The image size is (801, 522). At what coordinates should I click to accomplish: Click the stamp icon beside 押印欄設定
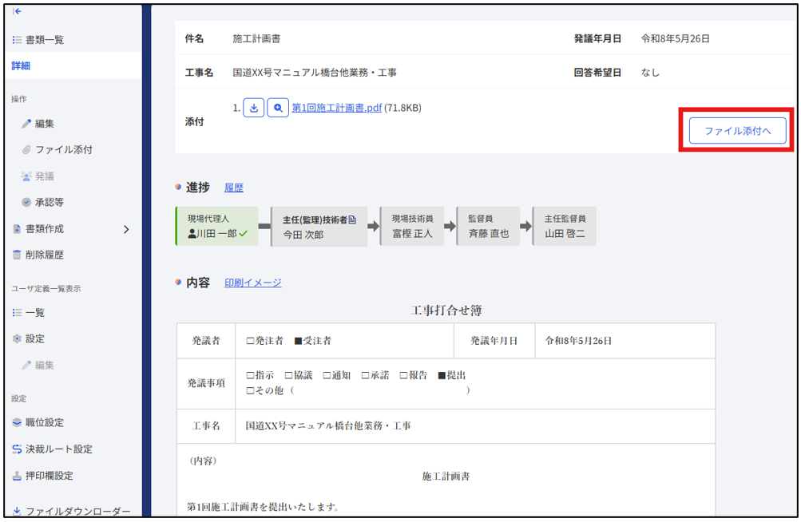pyautogui.click(x=17, y=476)
